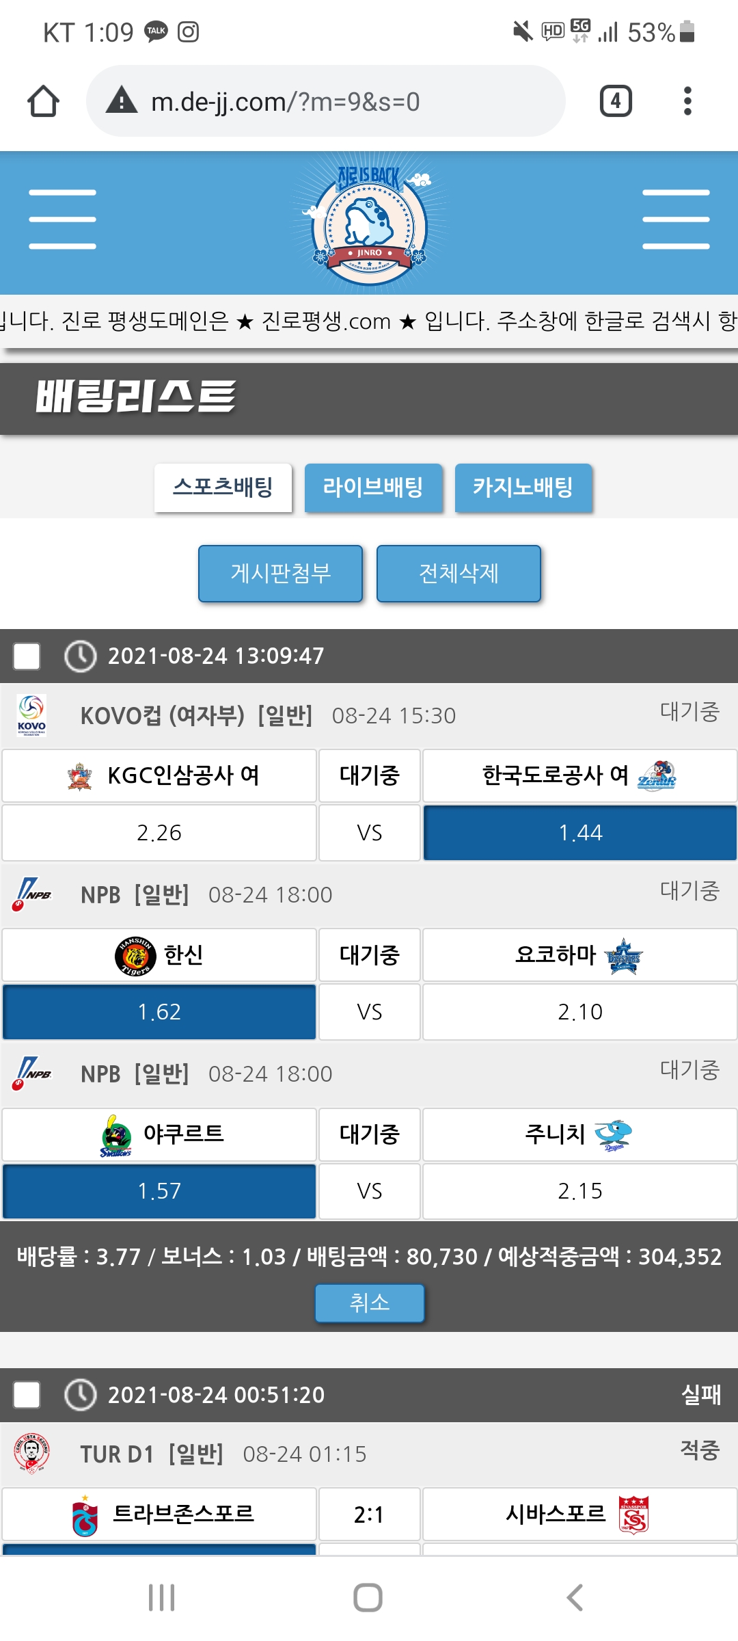Open the right hamburger menu
The width and height of the screenshot is (738, 1641).
coord(676,219)
